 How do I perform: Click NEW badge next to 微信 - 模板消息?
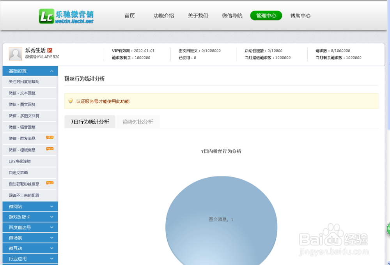coord(50,149)
